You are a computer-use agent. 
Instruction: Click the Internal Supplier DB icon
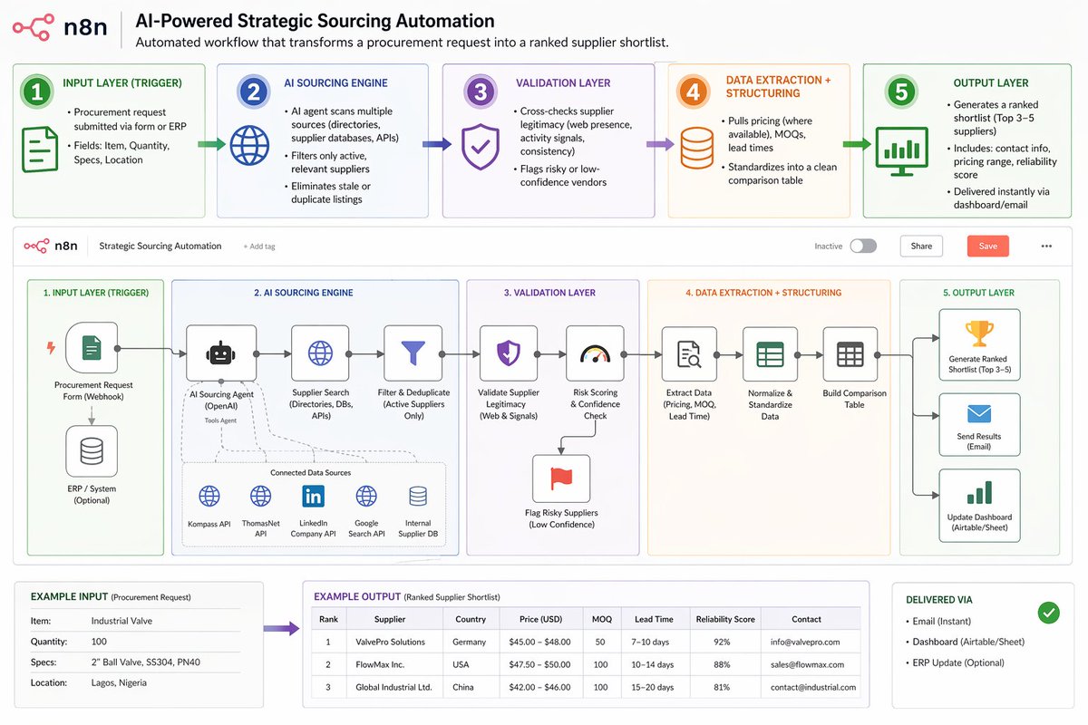[418, 496]
